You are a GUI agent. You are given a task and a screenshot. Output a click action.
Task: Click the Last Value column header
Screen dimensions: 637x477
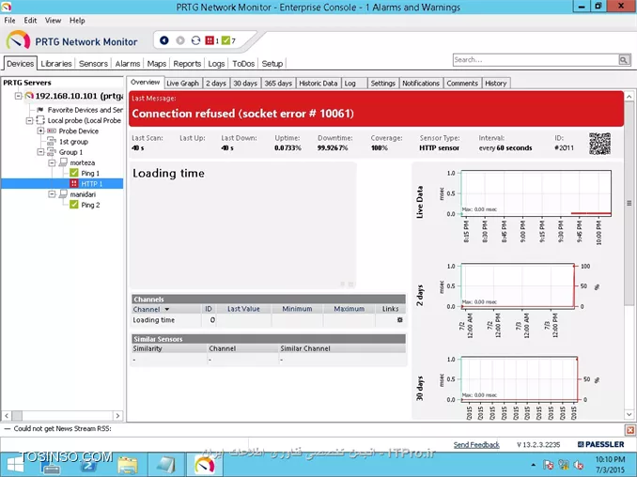(243, 309)
